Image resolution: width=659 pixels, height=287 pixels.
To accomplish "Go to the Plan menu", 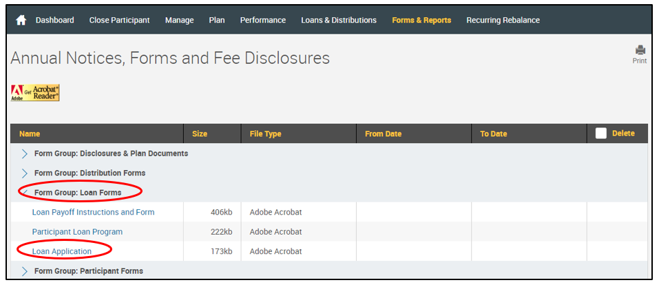I will coord(217,20).
